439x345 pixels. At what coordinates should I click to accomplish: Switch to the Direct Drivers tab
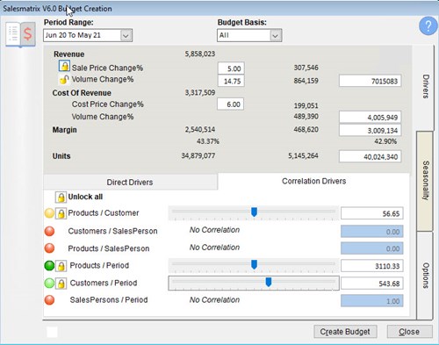[130, 182]
